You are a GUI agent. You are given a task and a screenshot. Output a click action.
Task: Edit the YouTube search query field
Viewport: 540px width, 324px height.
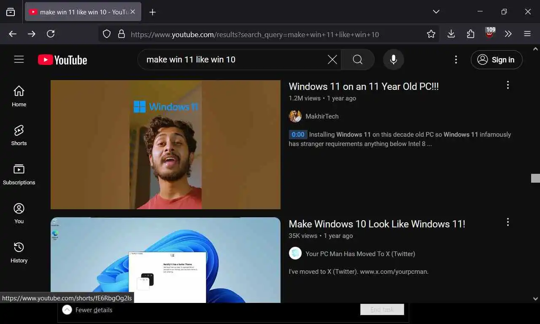click(234, 59)
